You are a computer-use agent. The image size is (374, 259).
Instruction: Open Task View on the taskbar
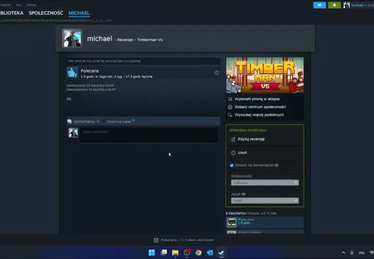[x=164, y=253]
